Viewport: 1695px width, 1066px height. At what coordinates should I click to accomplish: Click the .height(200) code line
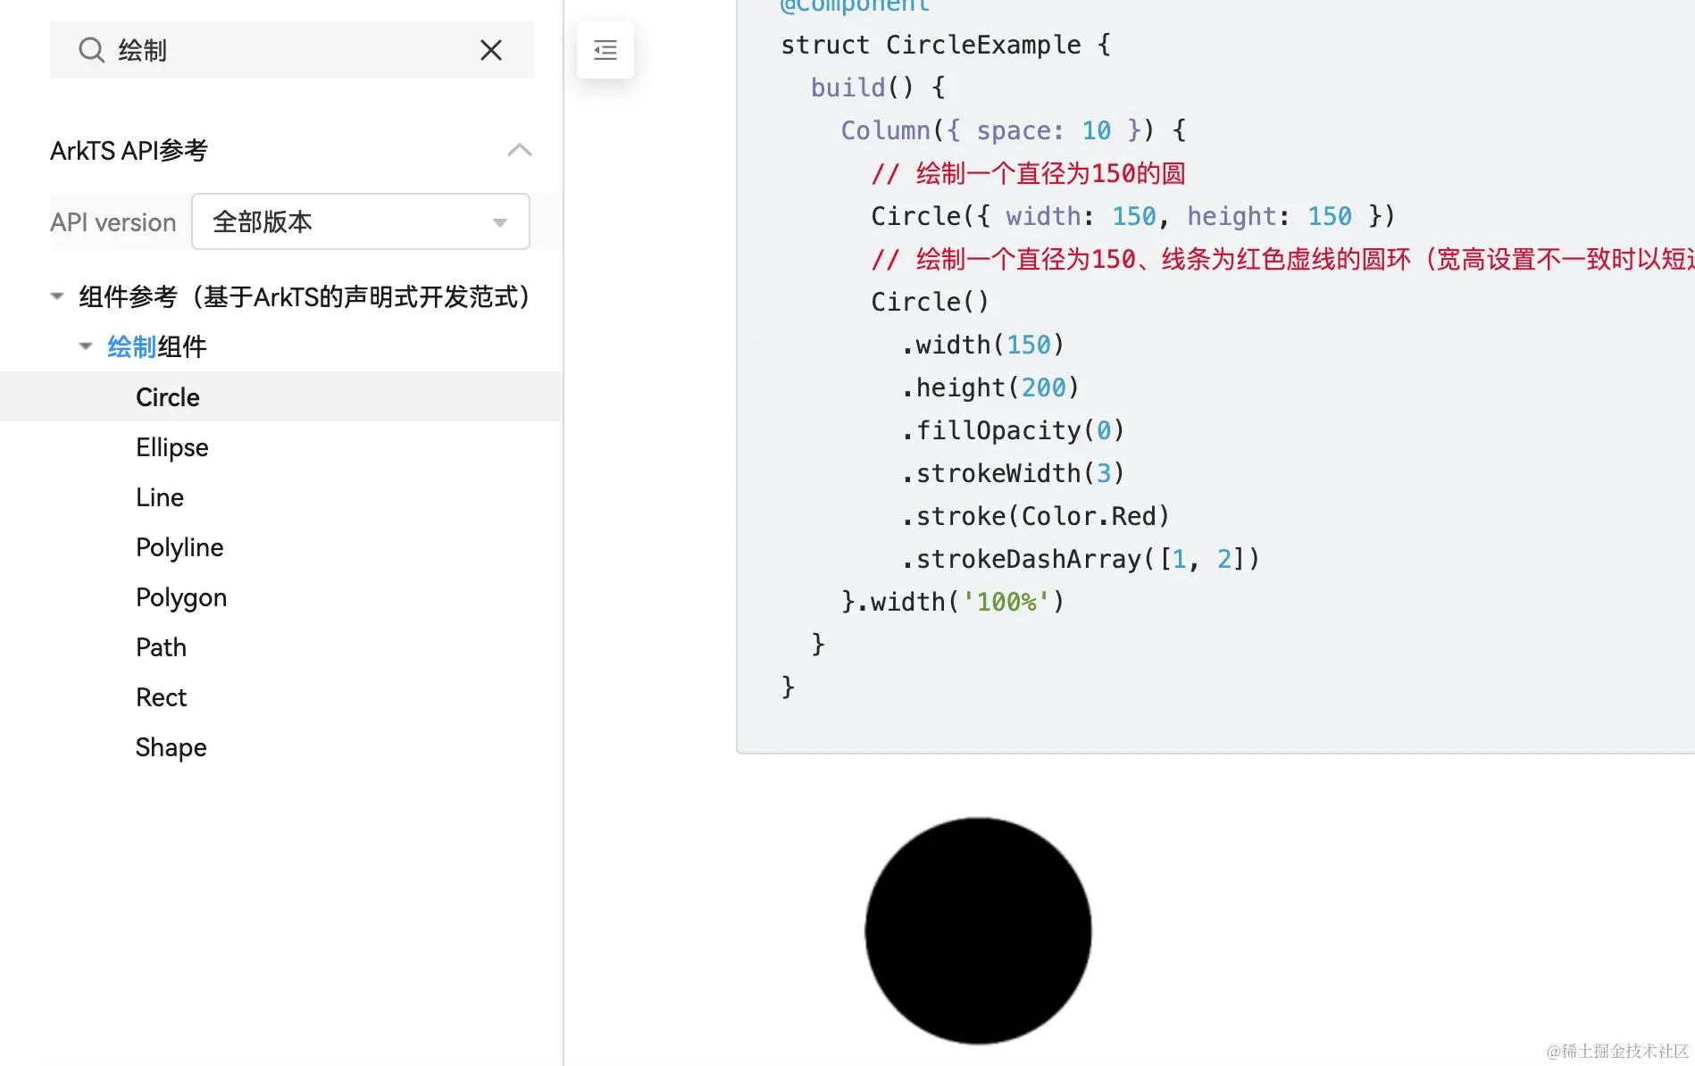pyautogui.click(x=990, y=387)
